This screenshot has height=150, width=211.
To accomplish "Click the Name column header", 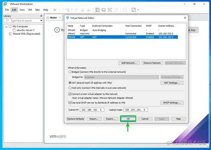I will pyautogui.click(x=72, y=26).
